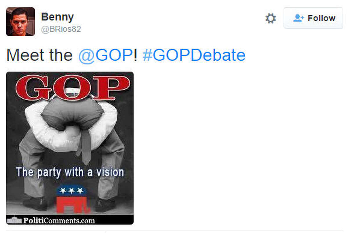Click the White House icon by PolitiComments
Screen dimensions: 348x233
[14, 220]
